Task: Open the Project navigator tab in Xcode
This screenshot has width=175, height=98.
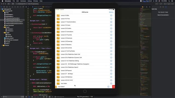Action: [1, 7]
